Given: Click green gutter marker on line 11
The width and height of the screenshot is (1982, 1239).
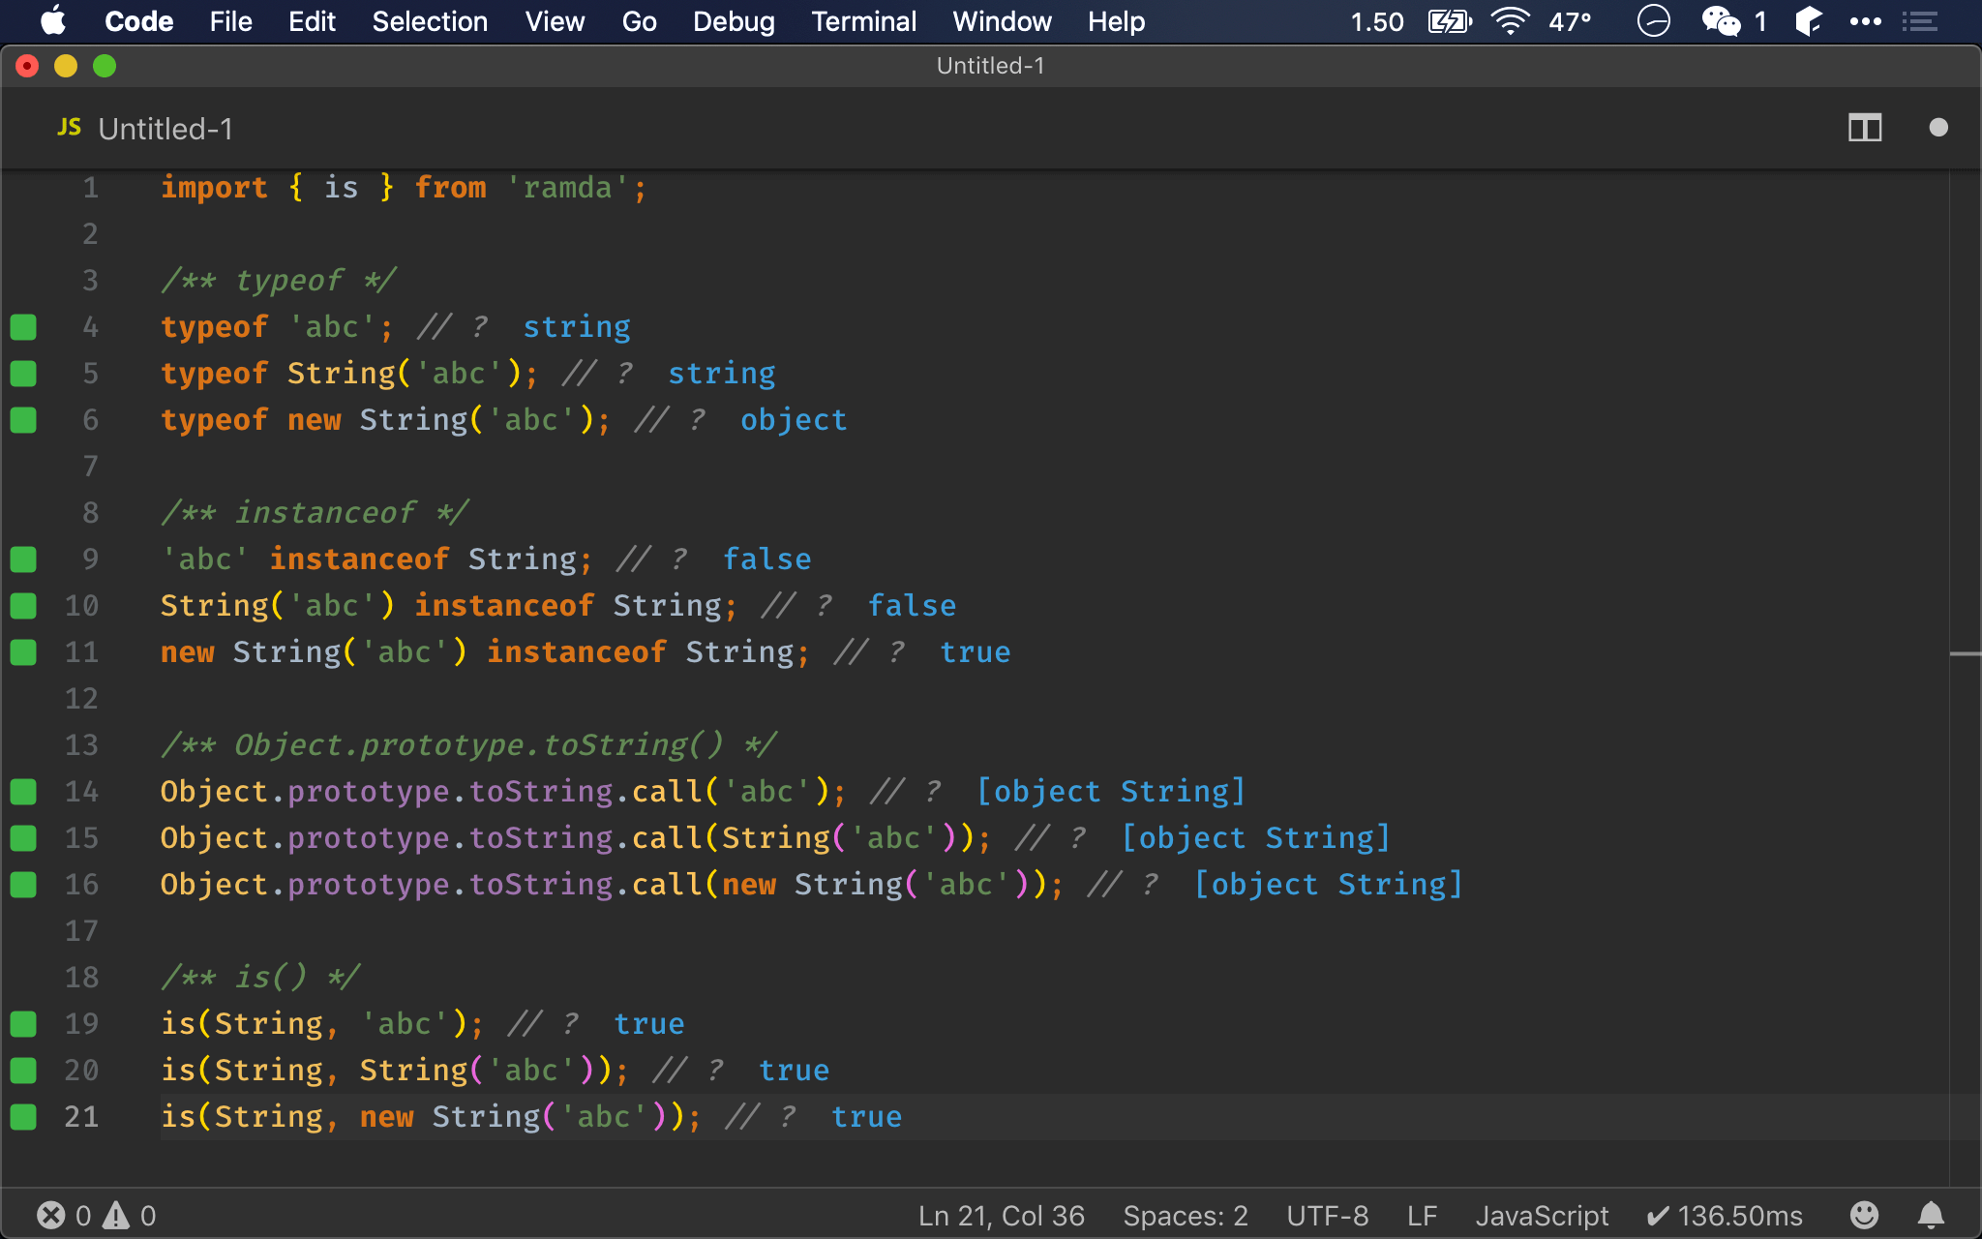Looking at the screenshot, I should tap(23, 652).
